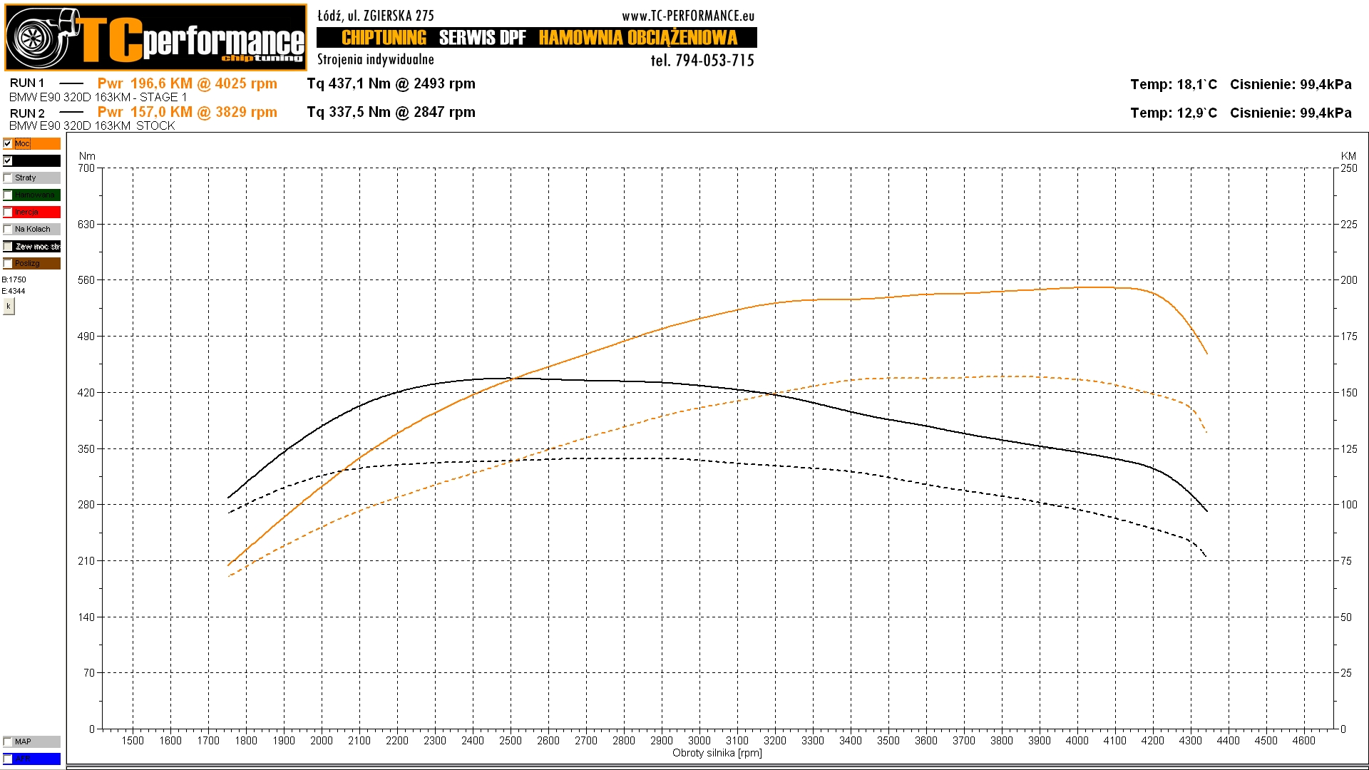Viewport: 1369px width, 770px height.
Task: Enable the Straty checkbox
Action: click(8, 178)
